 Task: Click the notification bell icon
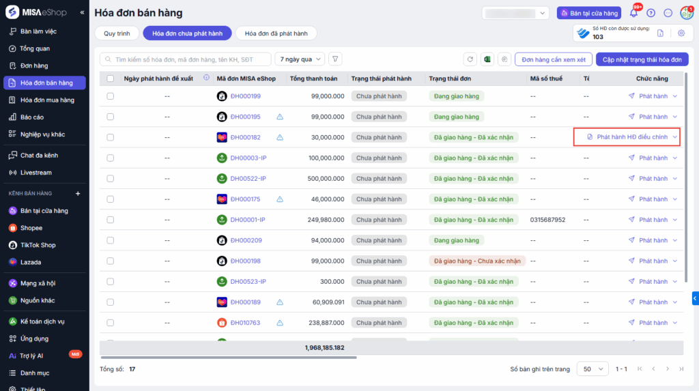tap(633, 13)
